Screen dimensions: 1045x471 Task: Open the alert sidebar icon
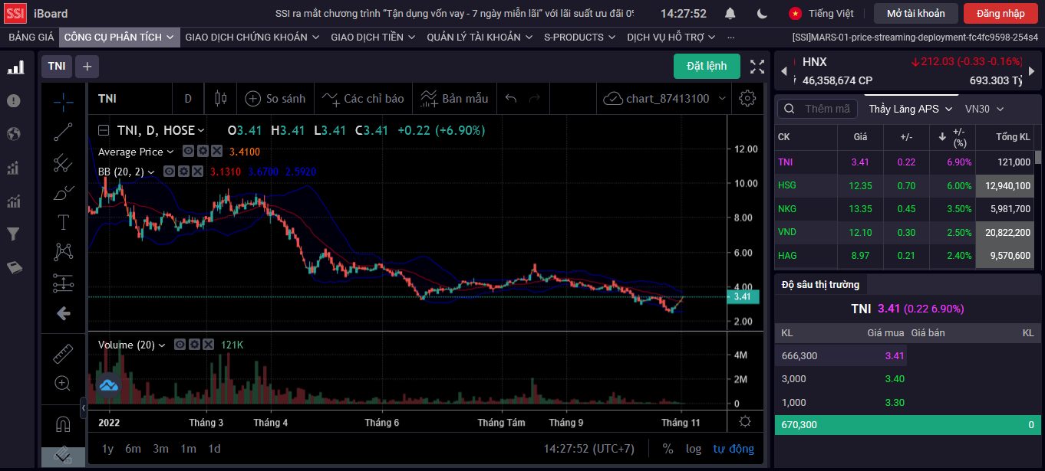pos(14,101)
